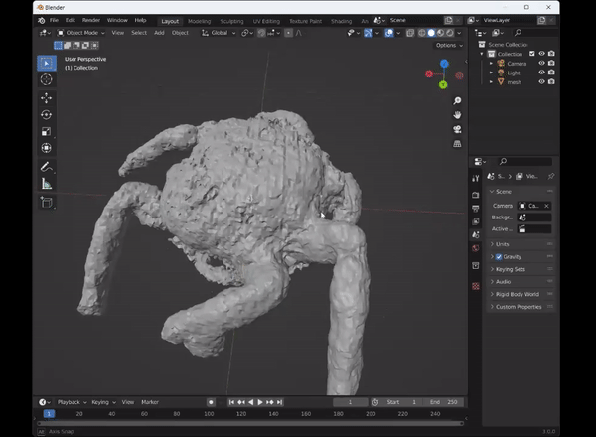Toggle orthographic grid view icon in viewport
596x437 pixels.
pyautogui.click(x=457, y=143)
